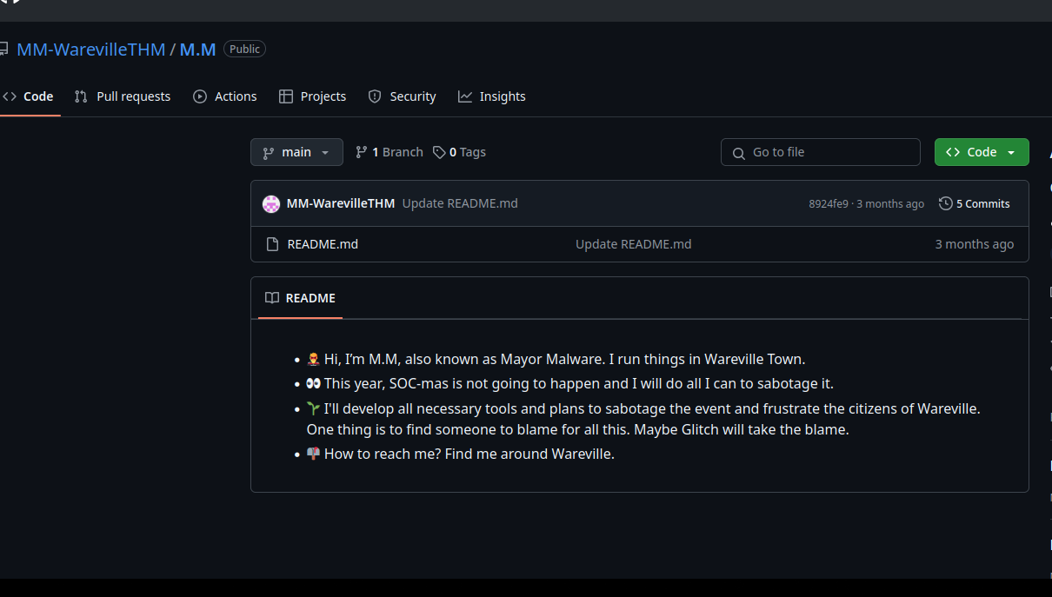Click the caret arrow on green Code button
1052x597 pixels.
(1011, 152)
